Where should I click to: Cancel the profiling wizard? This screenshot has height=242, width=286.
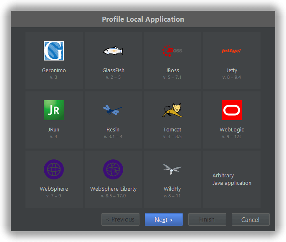point(251,219)
